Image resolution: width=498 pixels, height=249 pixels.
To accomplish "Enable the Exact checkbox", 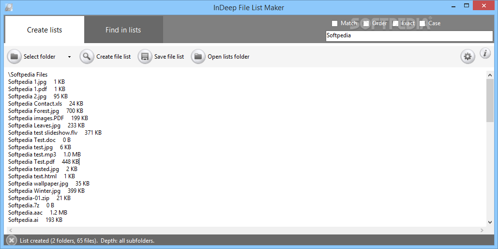I will [395, 24].
